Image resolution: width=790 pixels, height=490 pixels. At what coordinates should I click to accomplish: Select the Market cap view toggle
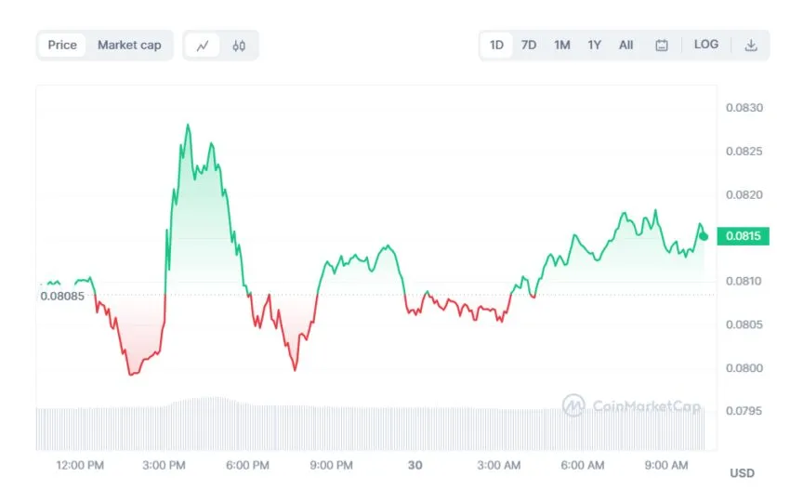click(x=129, y=45)
